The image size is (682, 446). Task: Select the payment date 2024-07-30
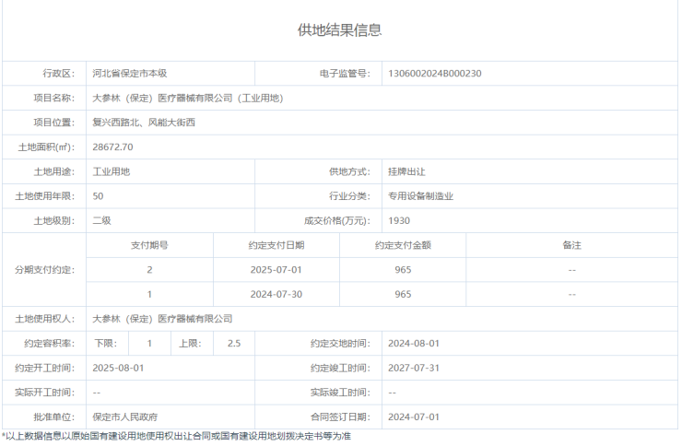point(276,294)
